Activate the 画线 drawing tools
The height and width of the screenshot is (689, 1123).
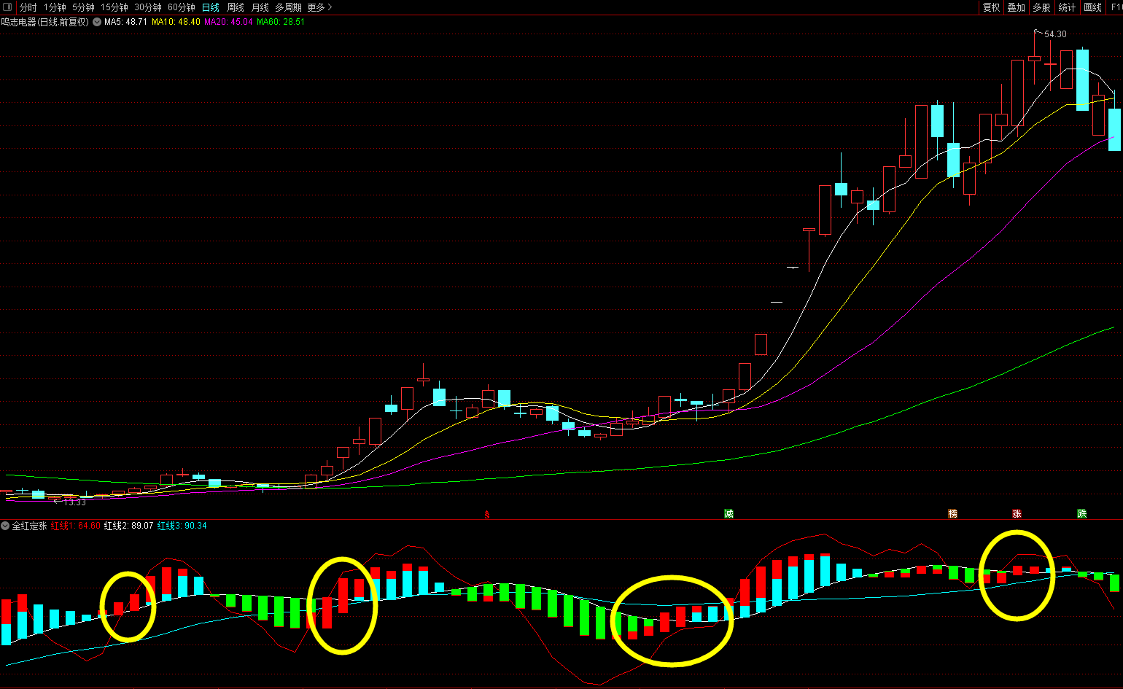click(x=1093, y=7)
